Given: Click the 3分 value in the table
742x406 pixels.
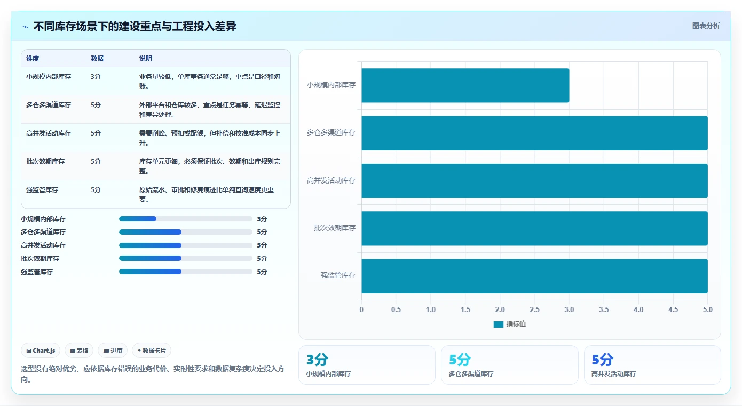Looking at the screenshot, I should tap(96, 77).
